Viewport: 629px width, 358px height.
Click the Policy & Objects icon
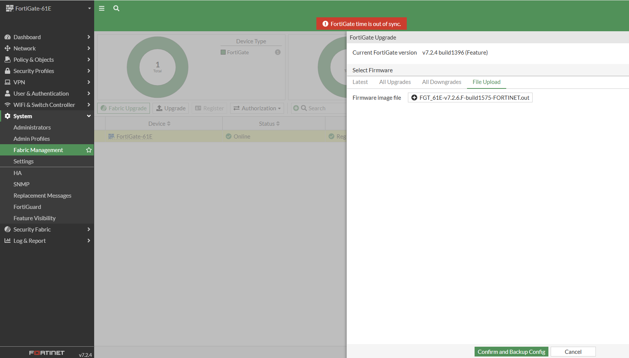coord(8,59)
